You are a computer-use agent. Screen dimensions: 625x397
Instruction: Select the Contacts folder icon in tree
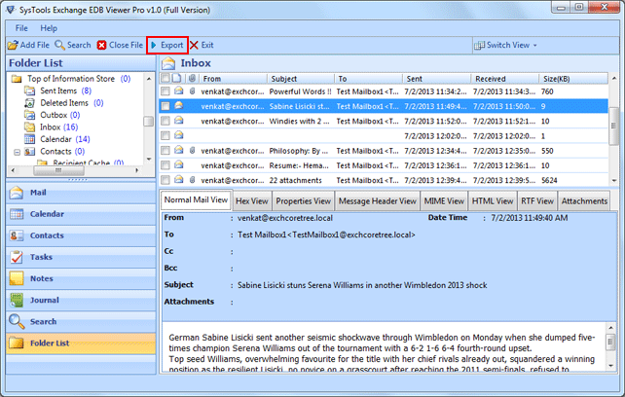point(29,152)
